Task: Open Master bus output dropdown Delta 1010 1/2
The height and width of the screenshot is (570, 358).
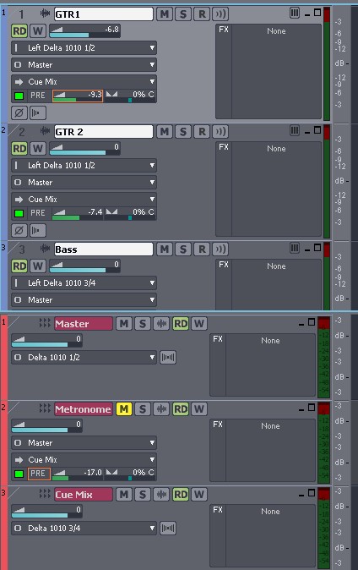Action: coord(84,358)
